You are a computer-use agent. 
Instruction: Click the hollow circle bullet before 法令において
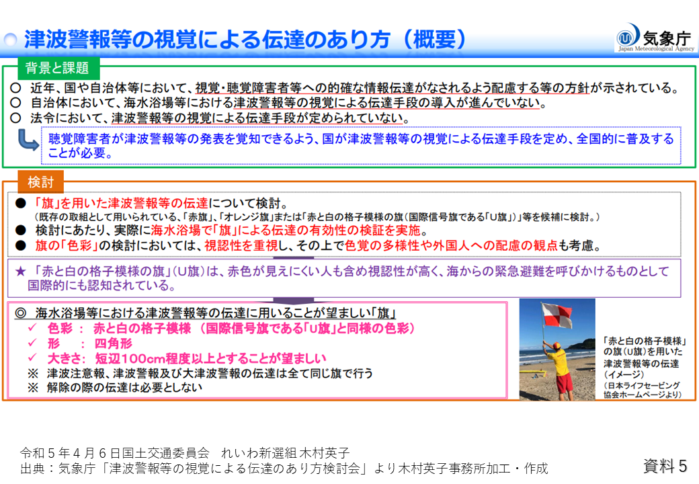[x=15, y=118]
